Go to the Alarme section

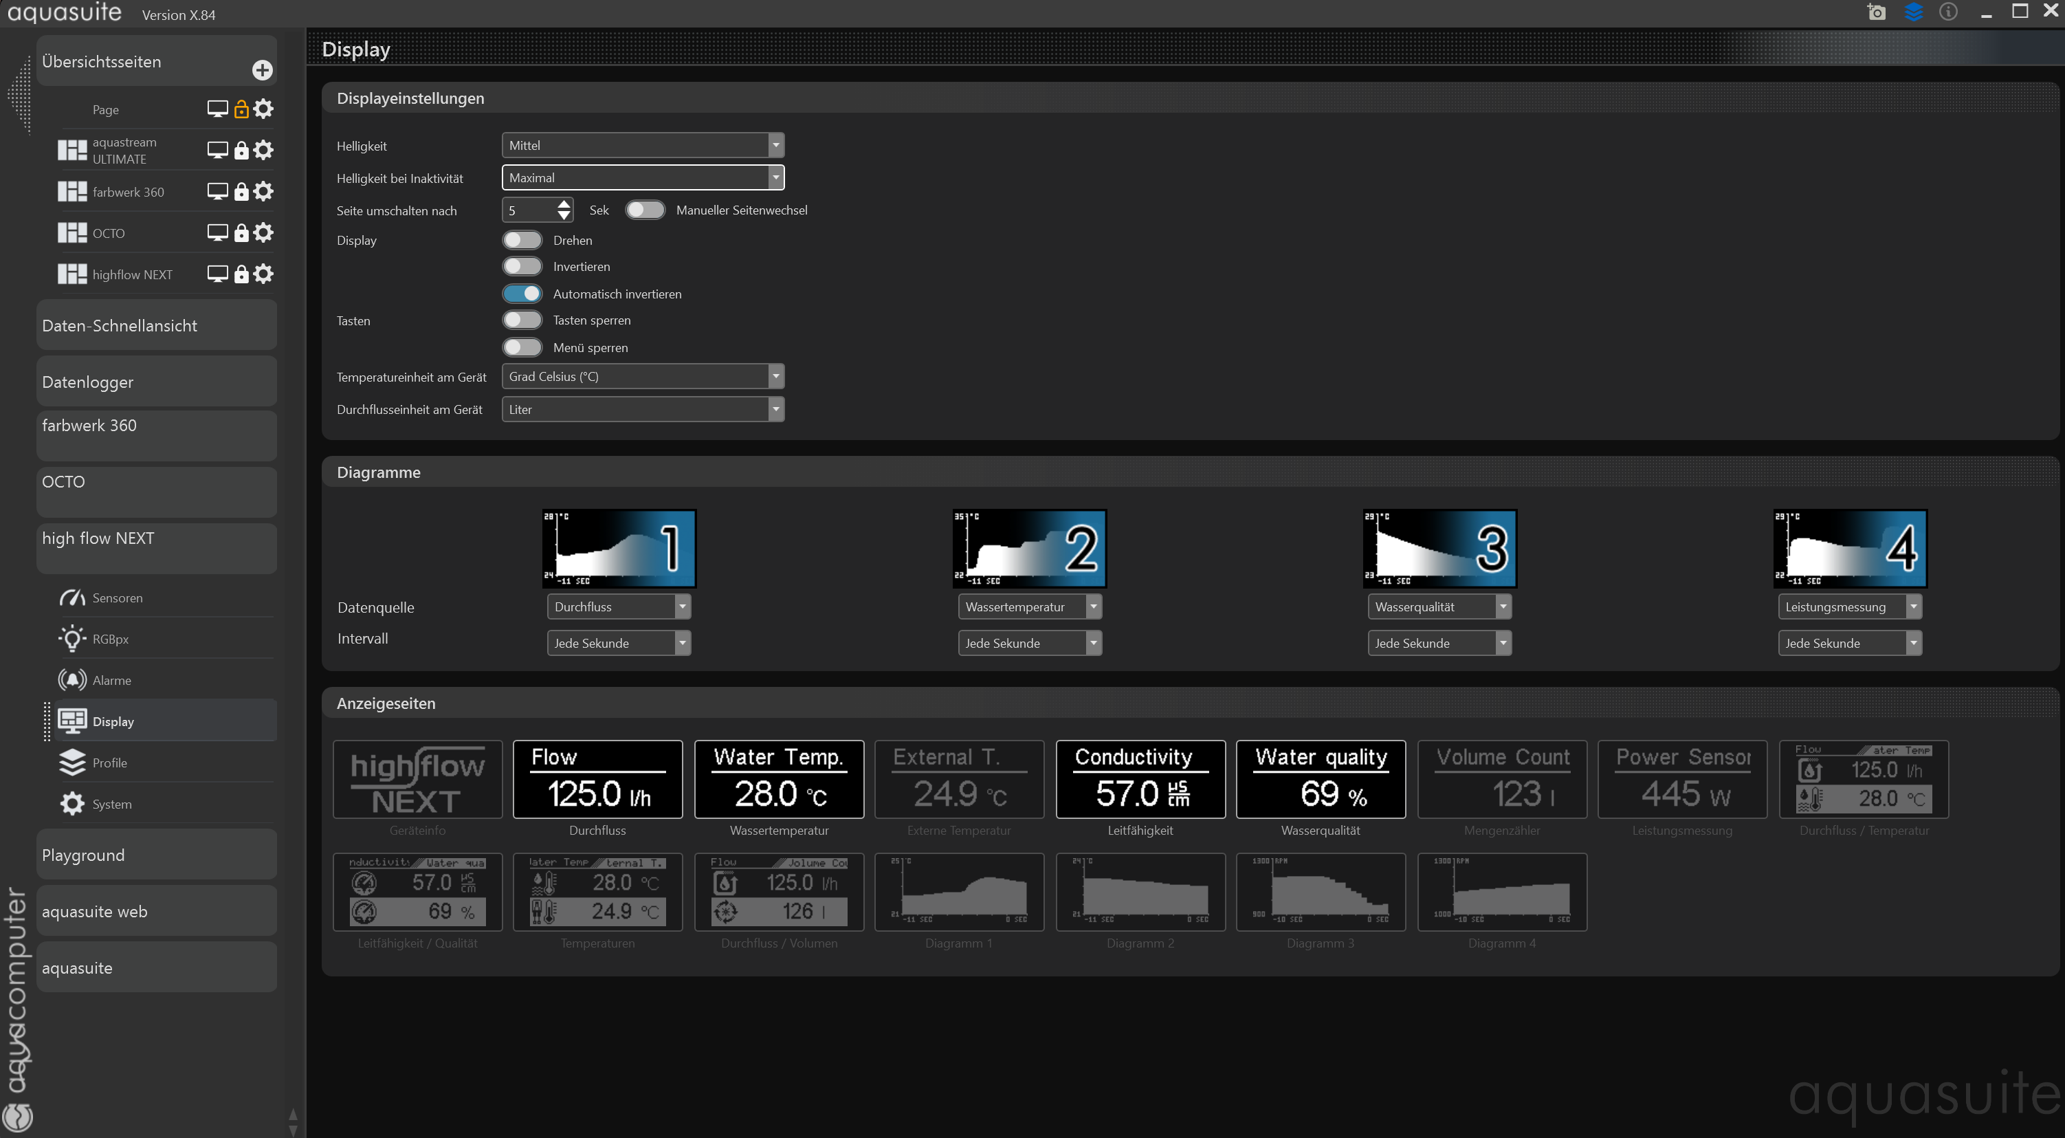pos(111,680)
